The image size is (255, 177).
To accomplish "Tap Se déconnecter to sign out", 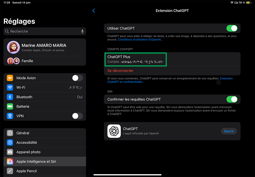I will pos(120,71).
